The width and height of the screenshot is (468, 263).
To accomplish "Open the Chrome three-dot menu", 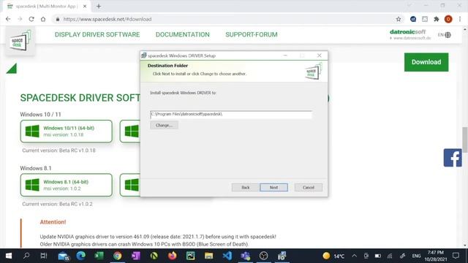I will [x=460, y=19].
